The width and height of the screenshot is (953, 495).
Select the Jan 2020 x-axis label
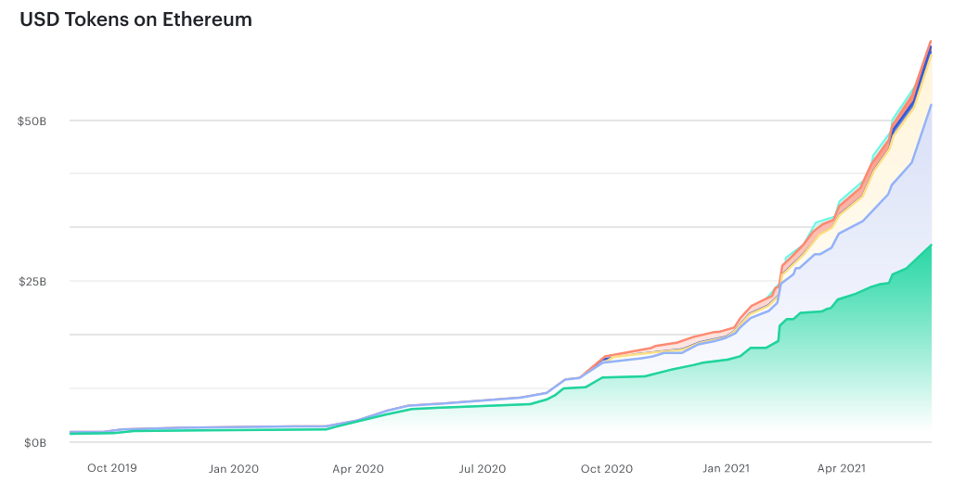(x=233, y=469)
